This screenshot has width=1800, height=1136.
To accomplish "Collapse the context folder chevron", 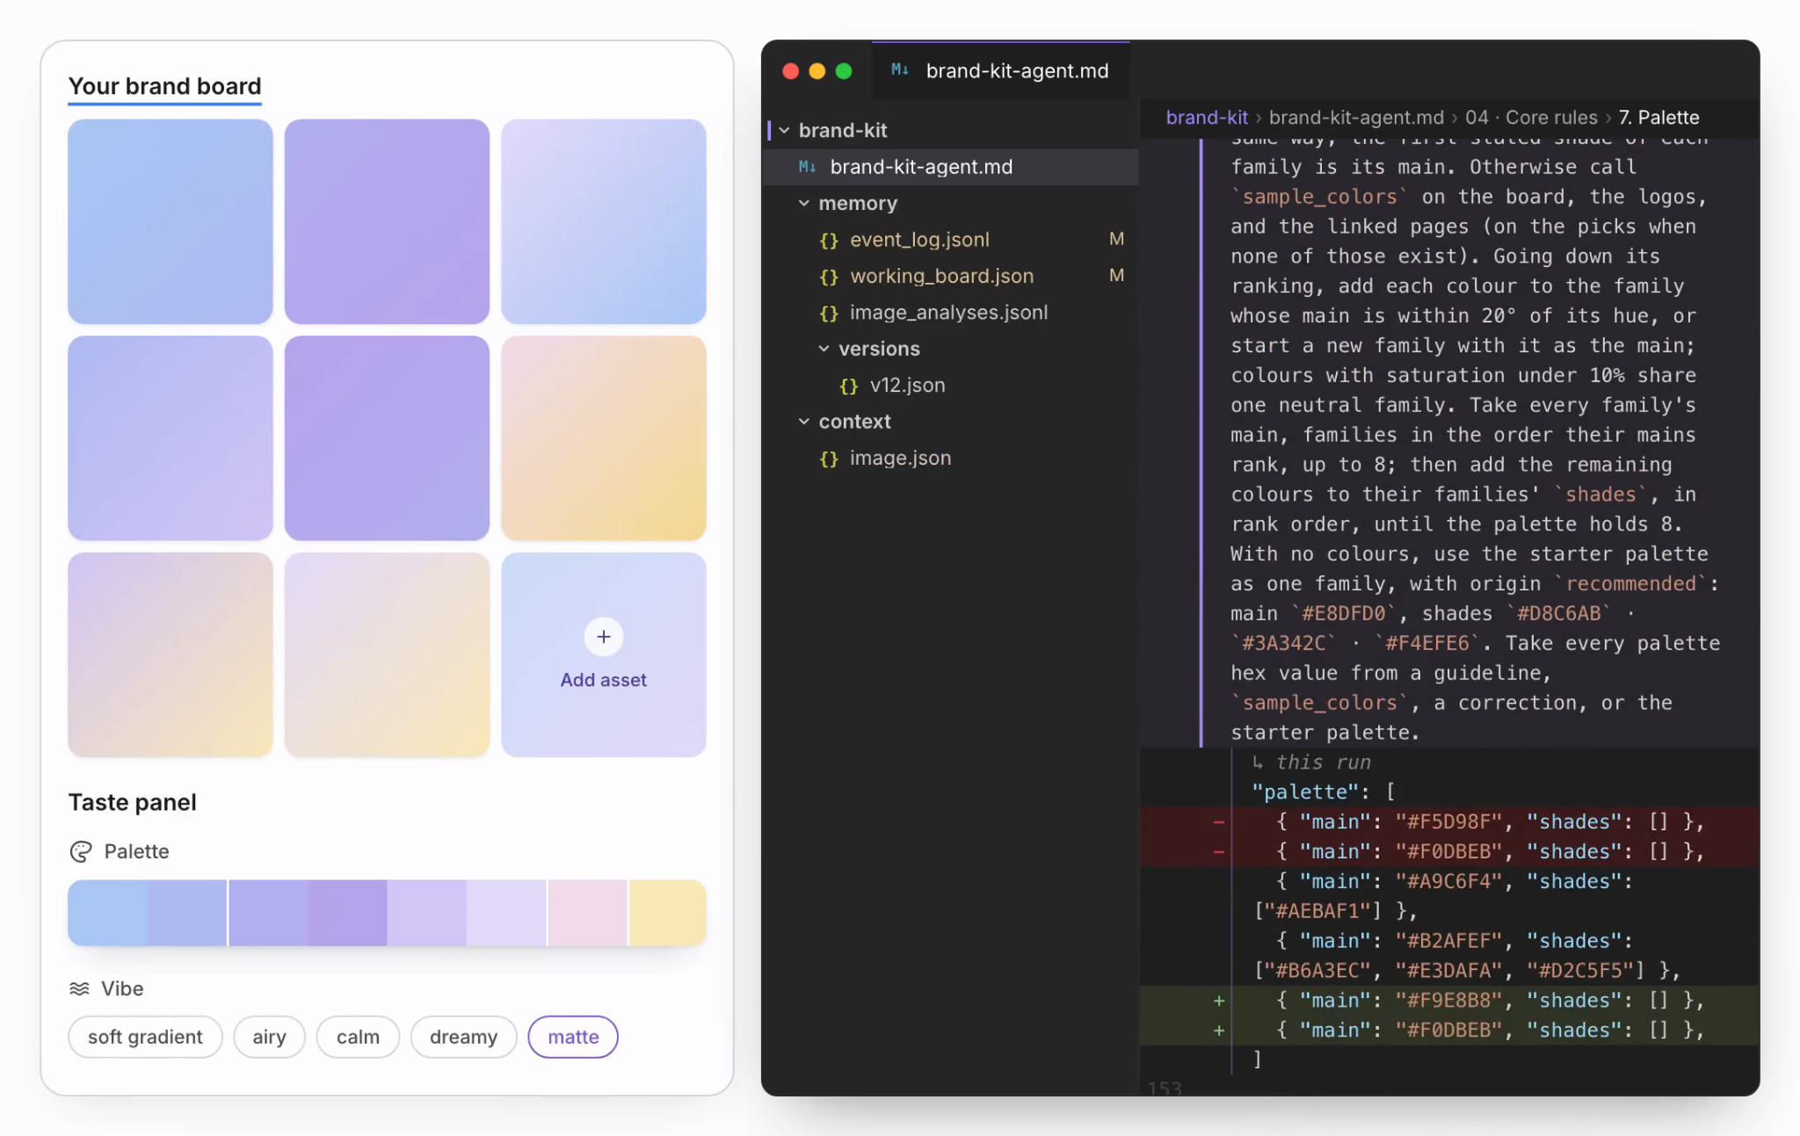I will pyautogui.click(x=803, y=422).
